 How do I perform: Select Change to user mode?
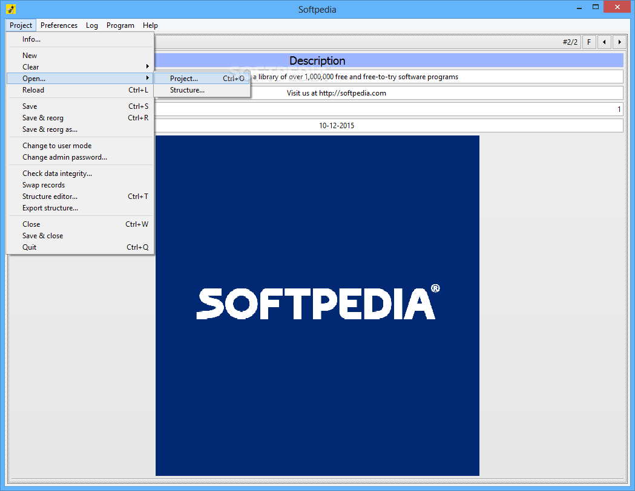(x=80, y=146)
